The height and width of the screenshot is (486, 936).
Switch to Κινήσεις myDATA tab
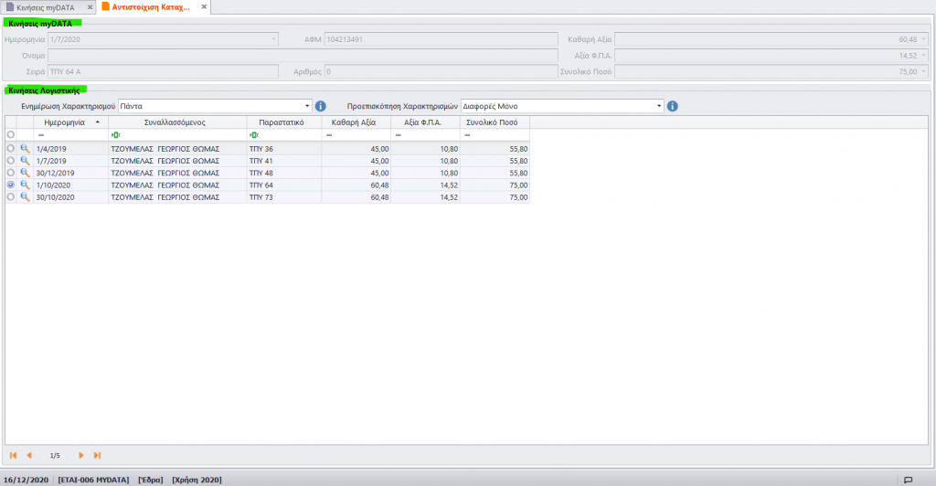pyautogui.click(x=46, y=7)
